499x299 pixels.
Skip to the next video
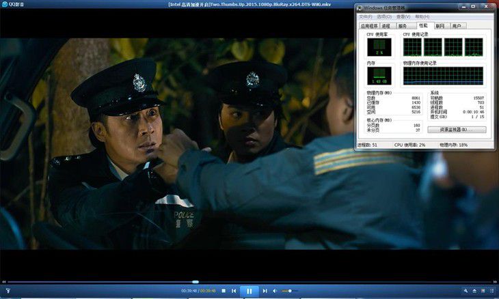click(265, 291)
